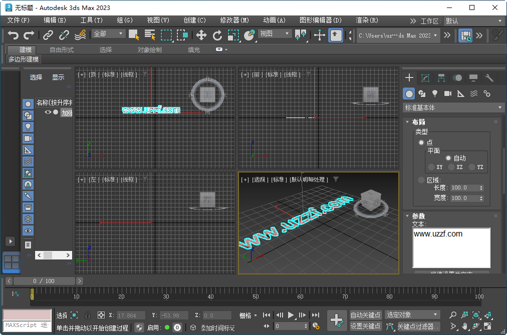507x335 pixels.
Task: Select the Move transform tool
Action: [x=201, y=35]
